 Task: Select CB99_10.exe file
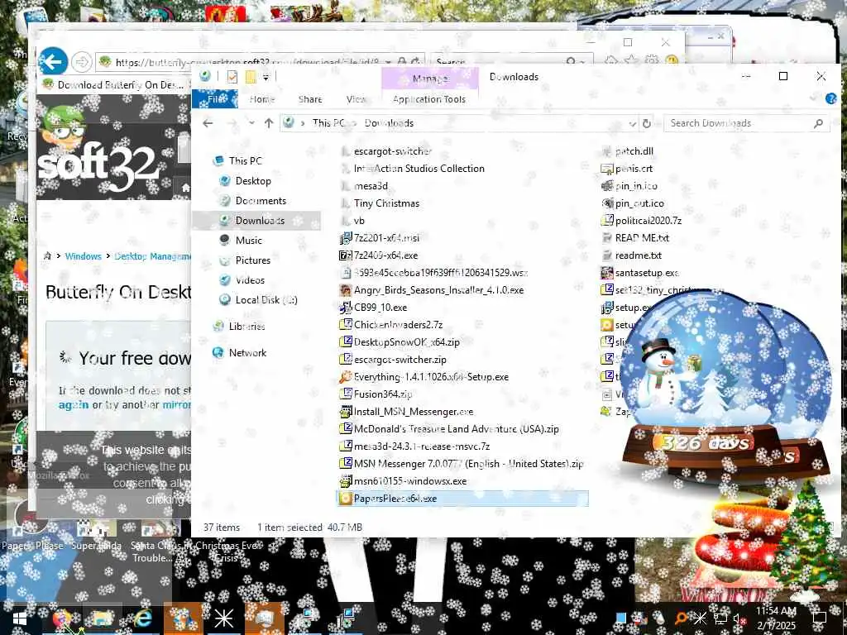point(374,308)
